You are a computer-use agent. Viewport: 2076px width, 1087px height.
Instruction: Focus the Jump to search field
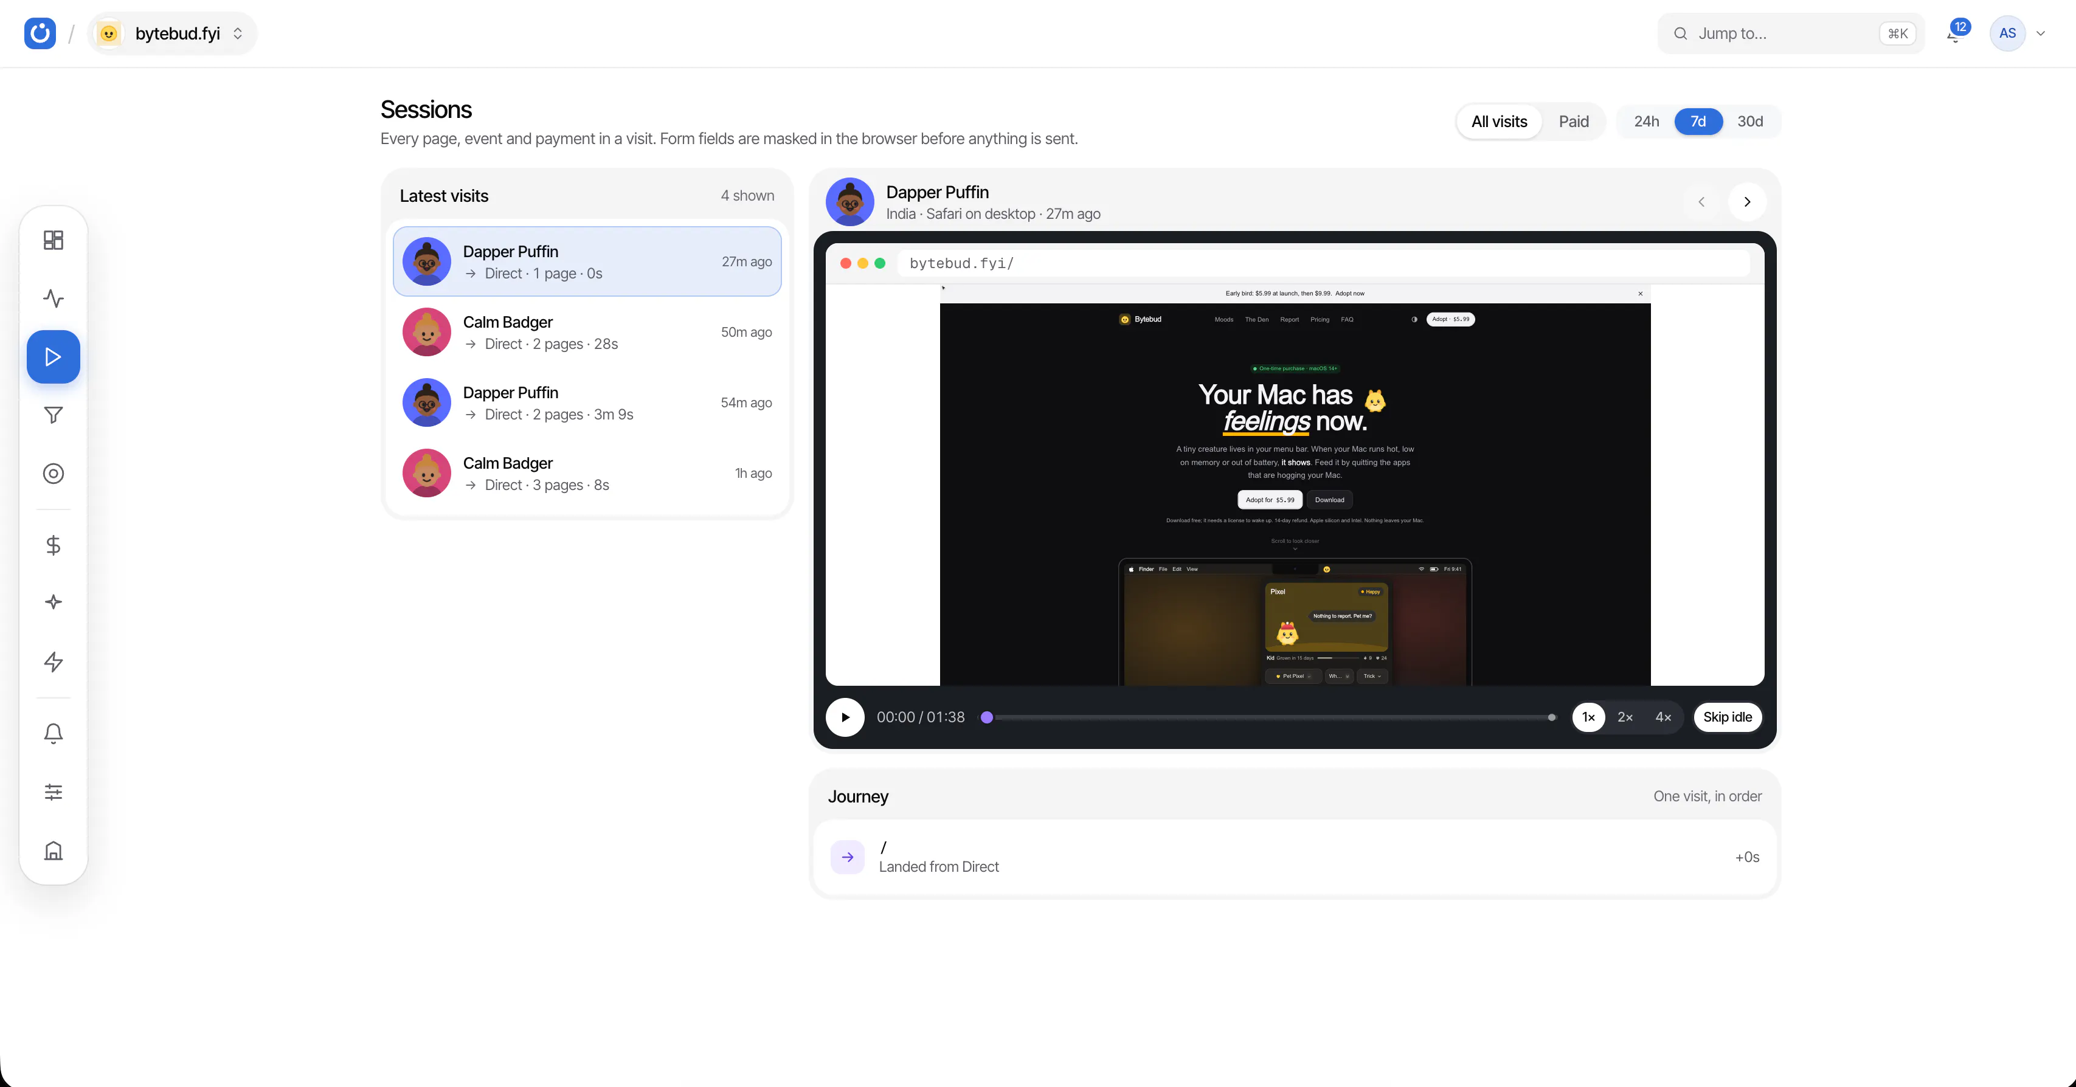[x=1791, y=33]
